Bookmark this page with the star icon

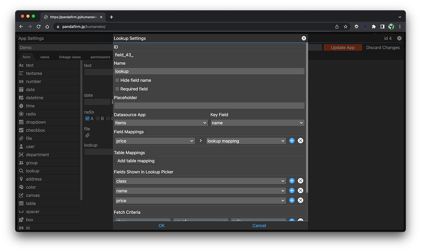(346, 27)
